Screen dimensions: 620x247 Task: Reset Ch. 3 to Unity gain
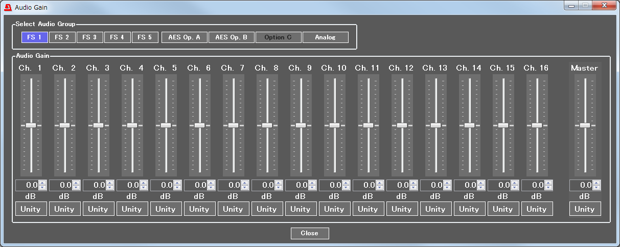98,209
